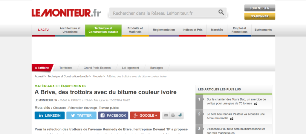The height and width of the screenshot is (134, 306).
Task: Open Indices et Prix menu
Action: click(x=193, y=30)
